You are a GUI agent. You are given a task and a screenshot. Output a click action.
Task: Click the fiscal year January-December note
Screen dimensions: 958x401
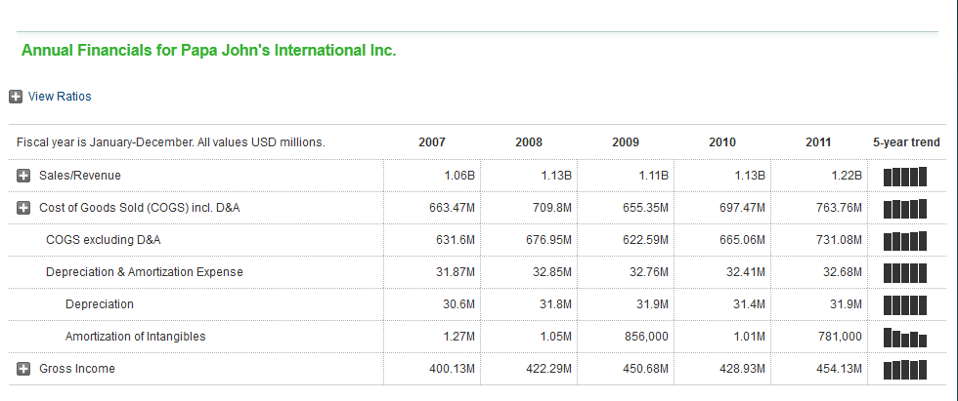[171, 142]
